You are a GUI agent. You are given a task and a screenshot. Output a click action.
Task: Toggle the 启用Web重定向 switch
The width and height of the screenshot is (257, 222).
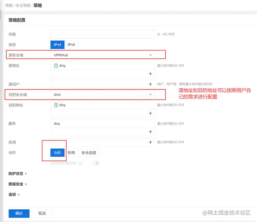96,163
